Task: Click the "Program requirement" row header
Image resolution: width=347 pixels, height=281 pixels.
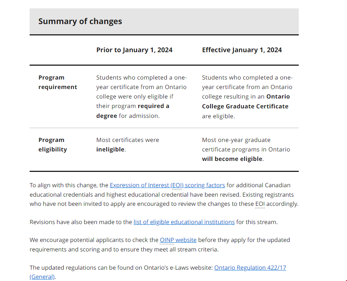Action: coord(58,82)
